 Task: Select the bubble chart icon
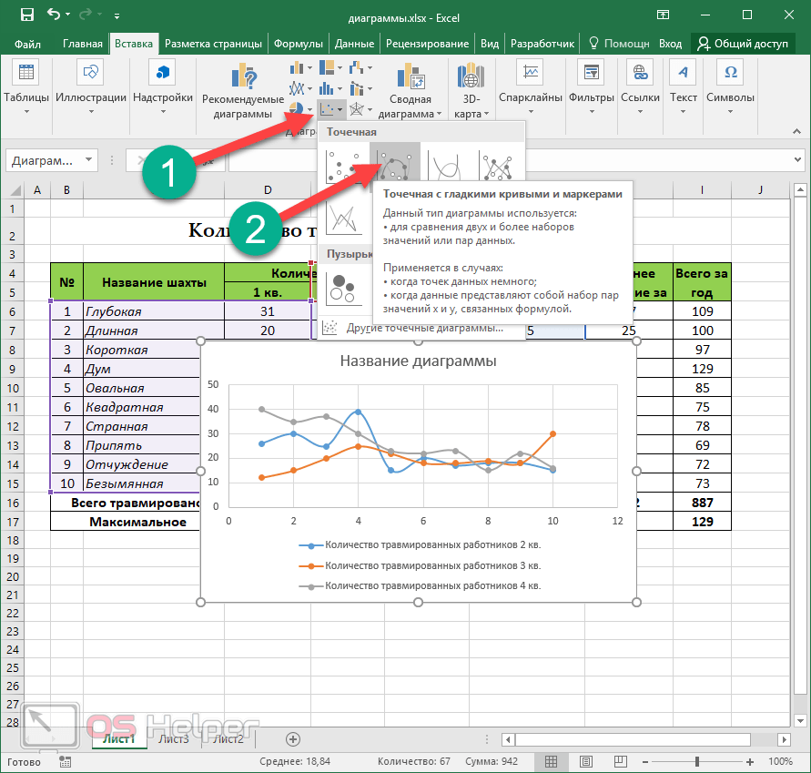tap(344, 288)
